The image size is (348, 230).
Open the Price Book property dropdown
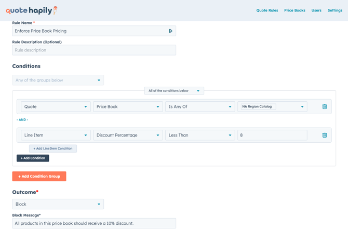click(128, 107)
